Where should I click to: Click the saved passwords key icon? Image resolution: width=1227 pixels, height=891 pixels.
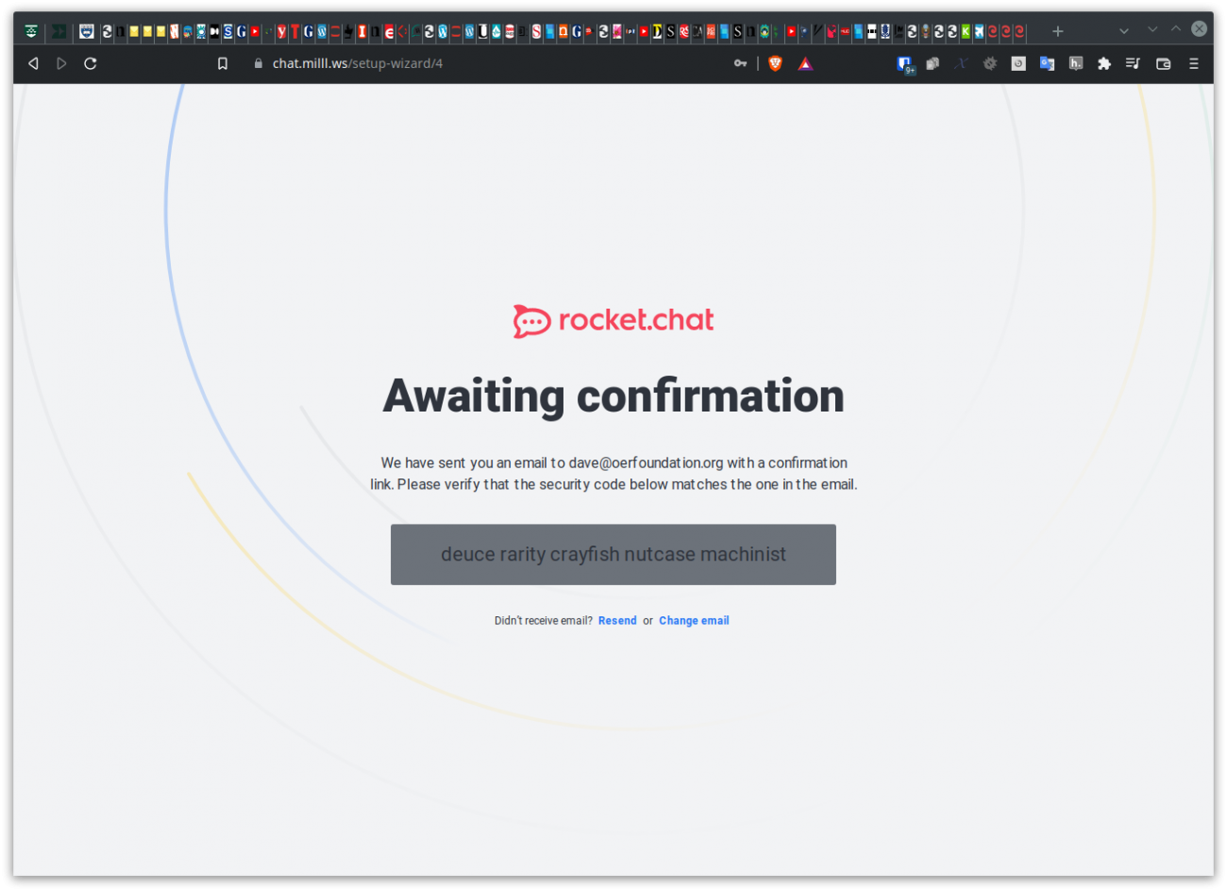pyautogui.click(x=740, y=63)
